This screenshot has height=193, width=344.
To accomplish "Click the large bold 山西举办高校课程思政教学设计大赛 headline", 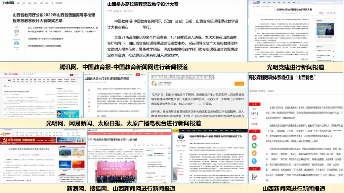I will click(x=143, y=4).
